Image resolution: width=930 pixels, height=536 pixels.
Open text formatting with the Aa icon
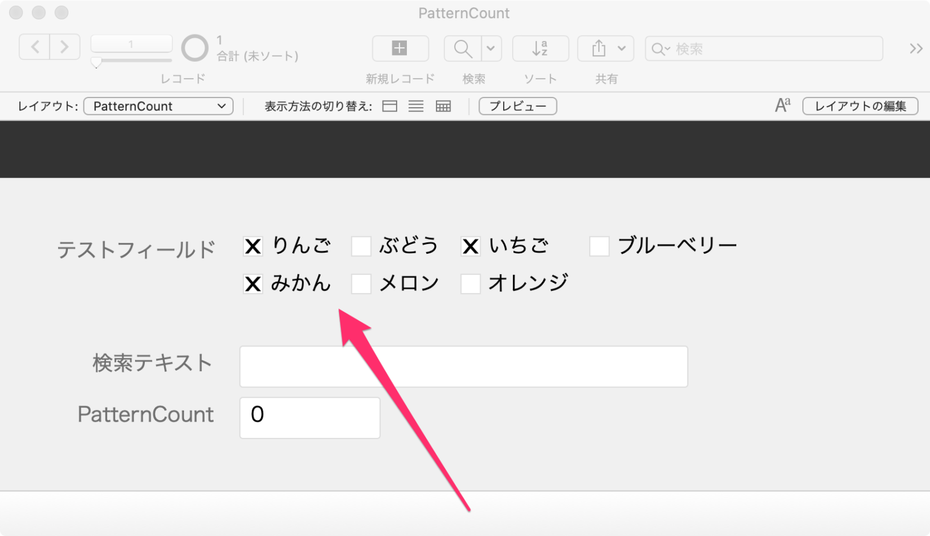point(782,105)
